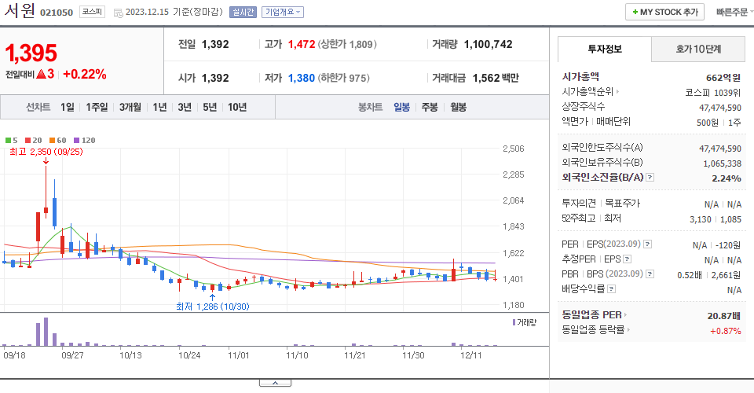Click the orange 60-day moving average swatch

coord(52,141)
